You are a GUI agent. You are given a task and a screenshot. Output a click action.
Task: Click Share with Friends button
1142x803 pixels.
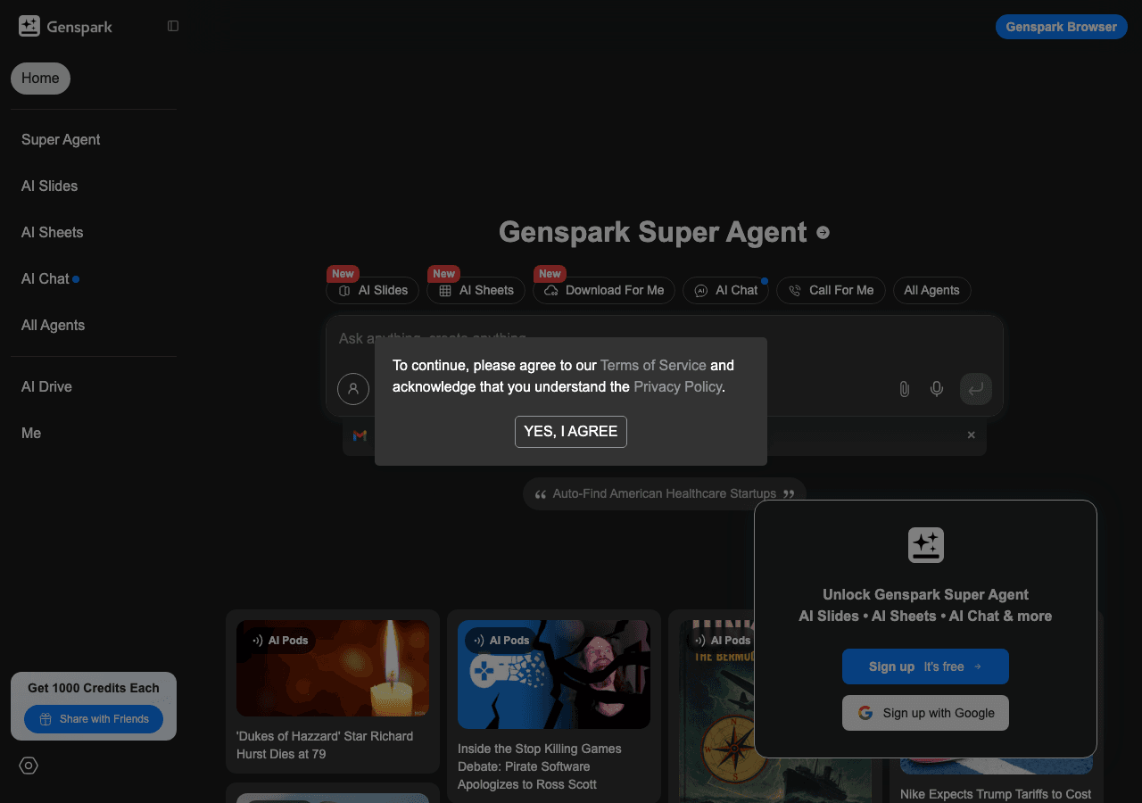point(94,719)
